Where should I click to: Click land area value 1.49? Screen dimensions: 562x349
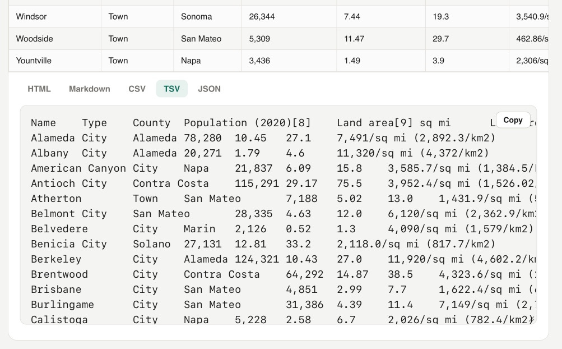pyautogui.click(x=382, y=61)
